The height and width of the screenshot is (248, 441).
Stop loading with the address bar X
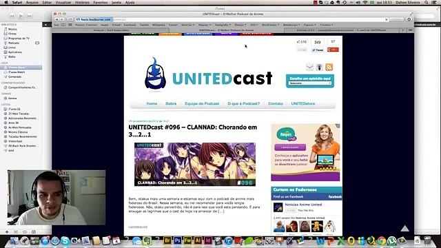pos(386,19)
